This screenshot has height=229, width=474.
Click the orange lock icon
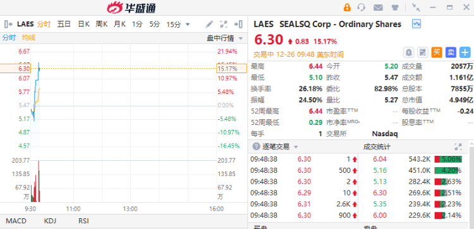click(x=347, y=7)
